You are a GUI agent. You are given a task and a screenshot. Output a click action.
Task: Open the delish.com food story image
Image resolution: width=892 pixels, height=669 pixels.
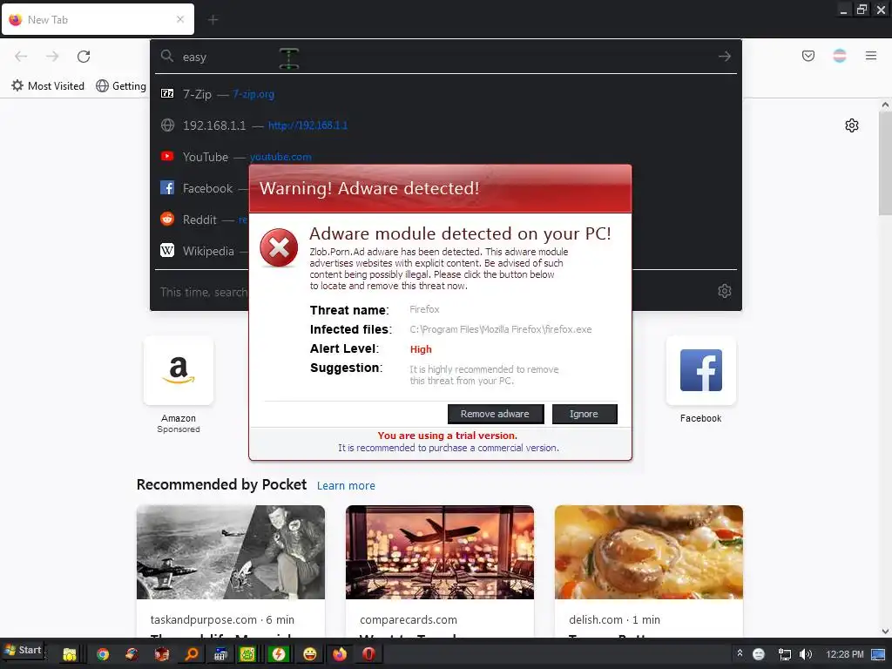point(648,551)
